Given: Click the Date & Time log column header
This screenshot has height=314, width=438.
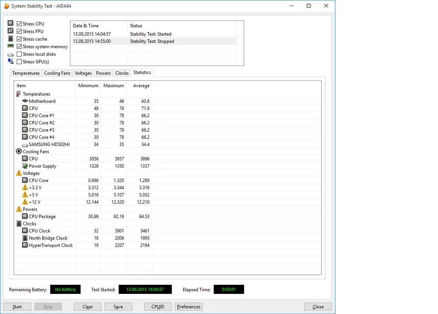Looking at the screenshot, I should click(99, 26).
